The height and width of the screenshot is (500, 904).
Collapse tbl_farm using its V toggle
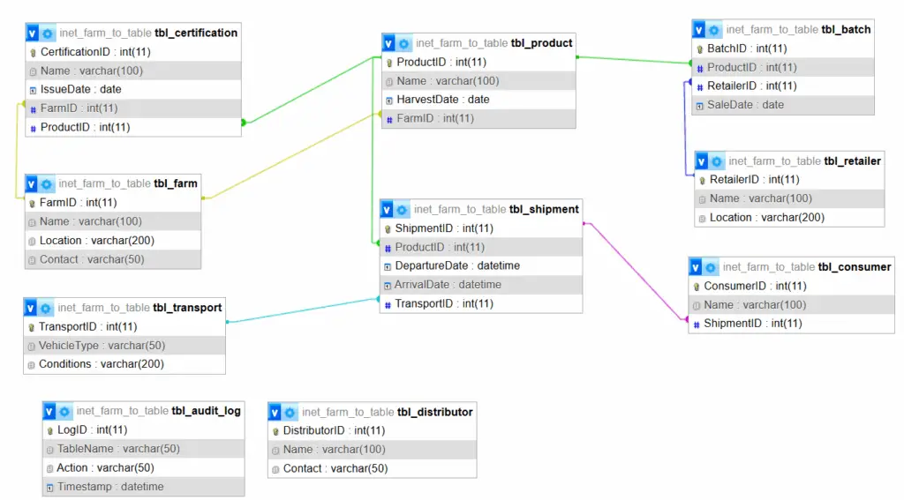(x=32, y=184)
